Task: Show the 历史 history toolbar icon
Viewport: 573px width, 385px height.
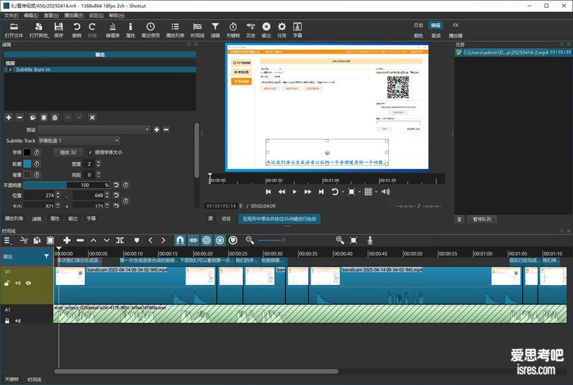Action: [x=250, y=30]
